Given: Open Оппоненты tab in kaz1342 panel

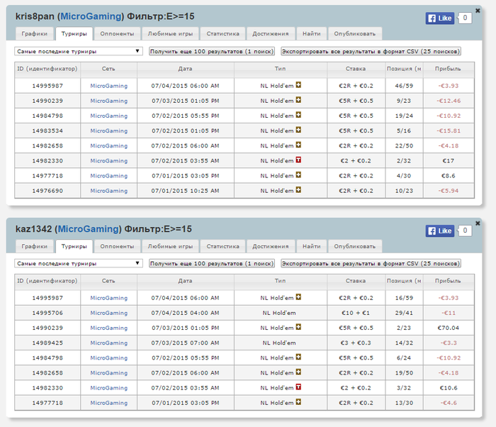Looking at the screenshot, I should coord(117,246).
